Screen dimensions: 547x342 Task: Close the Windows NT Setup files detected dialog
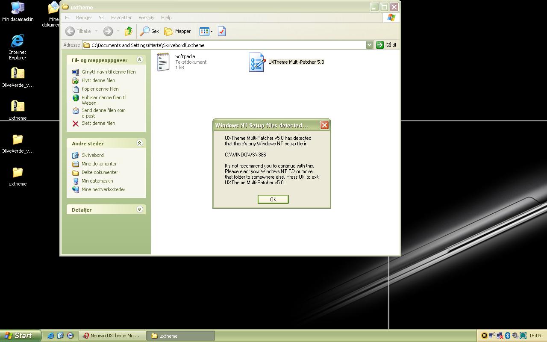click(324, 125)
